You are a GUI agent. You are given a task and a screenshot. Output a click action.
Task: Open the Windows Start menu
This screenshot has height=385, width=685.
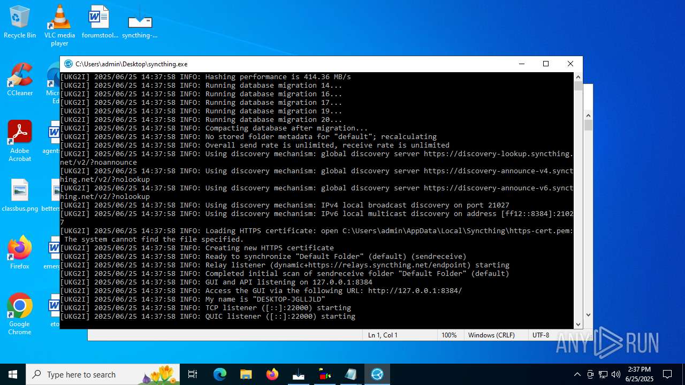[13, 374]
